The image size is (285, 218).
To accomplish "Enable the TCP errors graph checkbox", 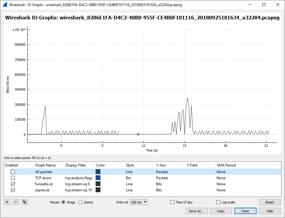I will pos(13,178).
